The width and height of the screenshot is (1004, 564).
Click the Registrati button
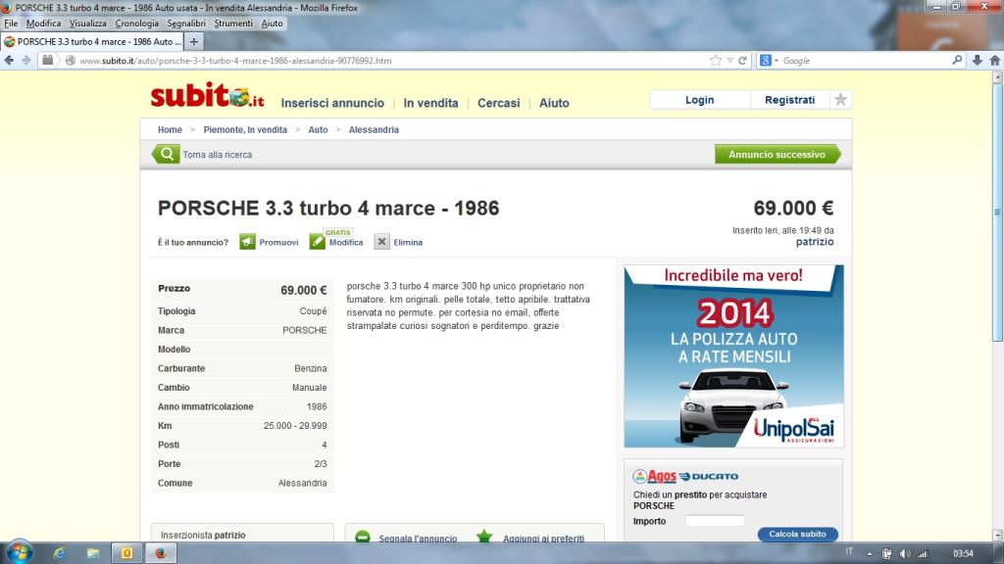pyautogui.click(x=789, y=100)
